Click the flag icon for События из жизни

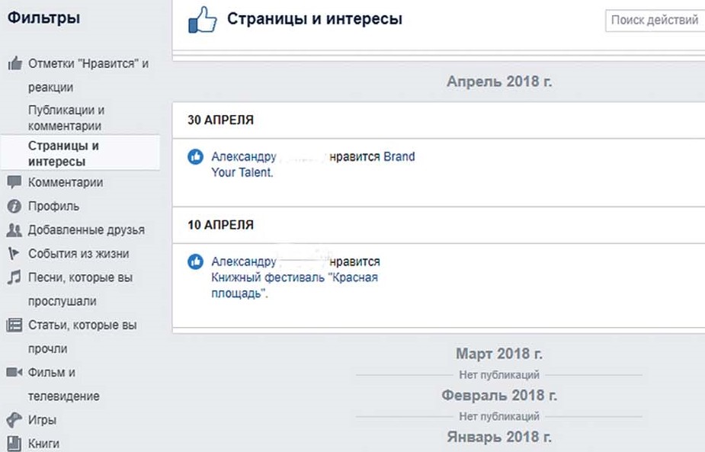click(x=14, y=254)
